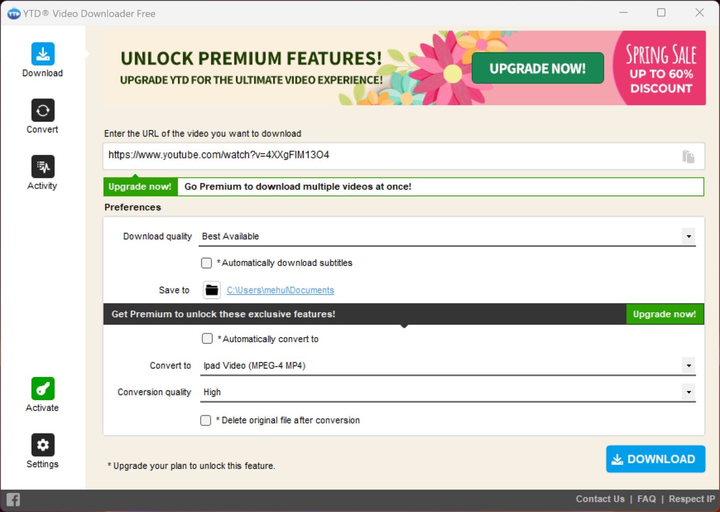The width and height of the screenshot is (720, 512).
Task: Click the Activate key icon
Action: click(x=42, y=389)
